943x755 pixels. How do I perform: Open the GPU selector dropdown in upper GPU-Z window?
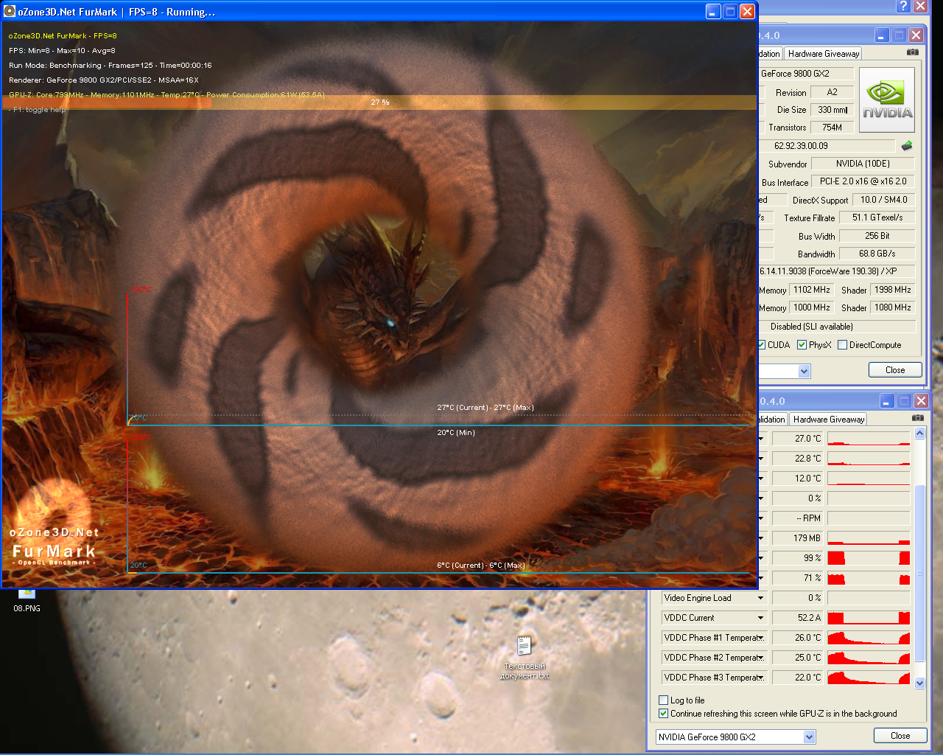[804, 371]
